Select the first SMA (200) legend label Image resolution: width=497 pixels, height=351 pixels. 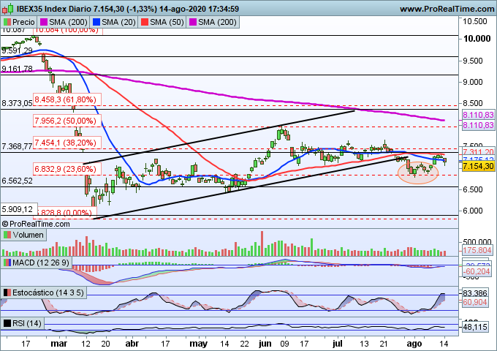tap(75, 23)
